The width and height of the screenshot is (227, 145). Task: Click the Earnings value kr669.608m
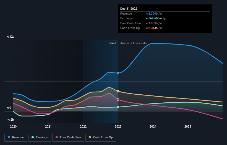coord(154,18)
